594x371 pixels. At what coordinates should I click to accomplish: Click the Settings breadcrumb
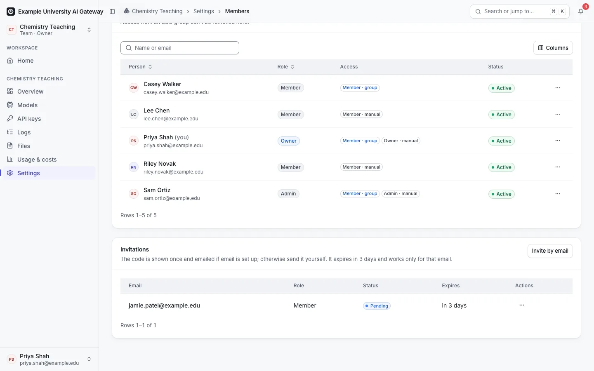(203, 12)
